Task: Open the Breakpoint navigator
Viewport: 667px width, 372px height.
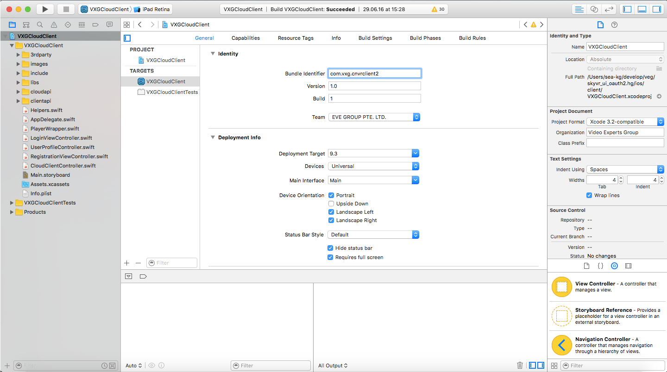Action: click(95, 25)
